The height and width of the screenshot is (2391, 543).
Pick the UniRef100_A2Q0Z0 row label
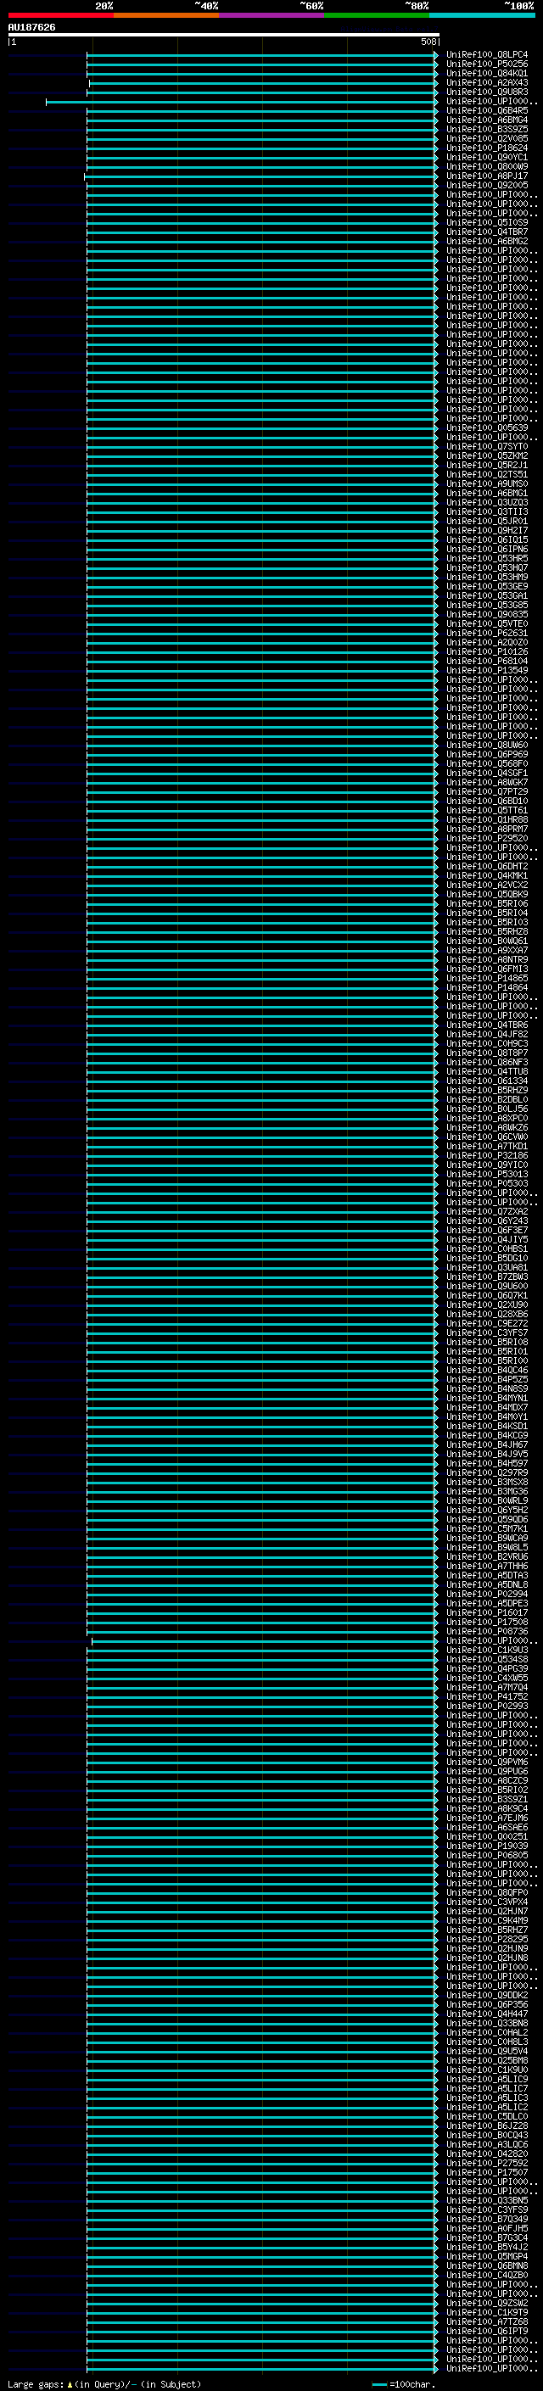click(x=487, y=642)
